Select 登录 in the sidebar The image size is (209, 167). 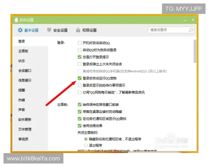tap(22, 41)
